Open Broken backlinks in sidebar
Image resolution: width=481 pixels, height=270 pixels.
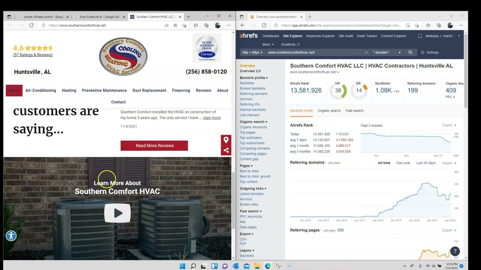pos(253,88)
